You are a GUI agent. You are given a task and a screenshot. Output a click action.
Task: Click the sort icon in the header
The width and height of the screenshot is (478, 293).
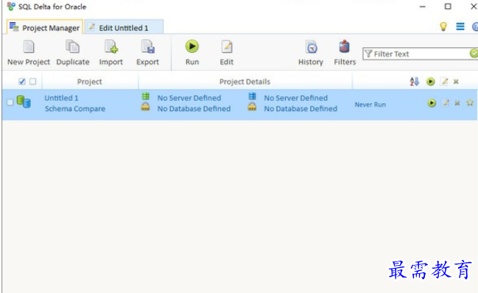point(414,81)
